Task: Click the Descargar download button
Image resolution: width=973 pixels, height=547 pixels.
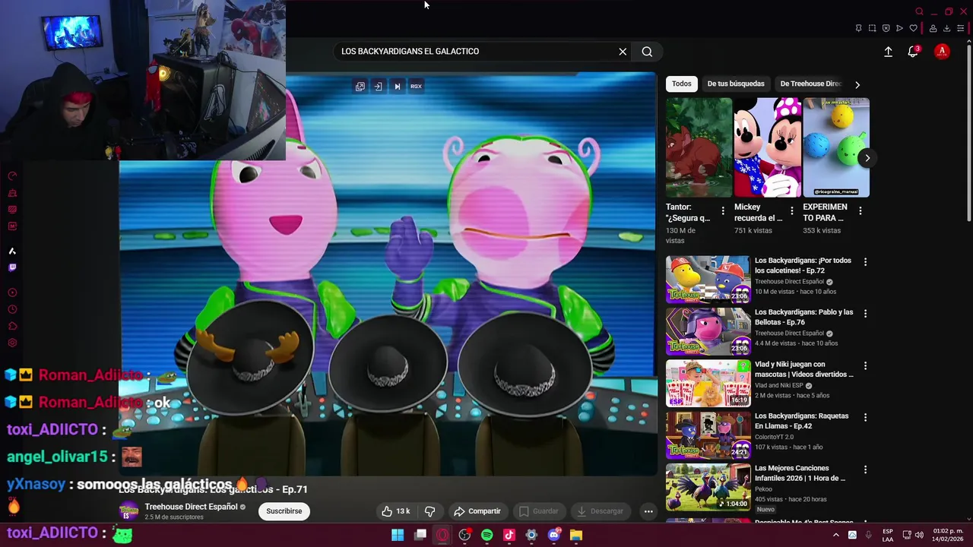Action: tap(599, 511)
